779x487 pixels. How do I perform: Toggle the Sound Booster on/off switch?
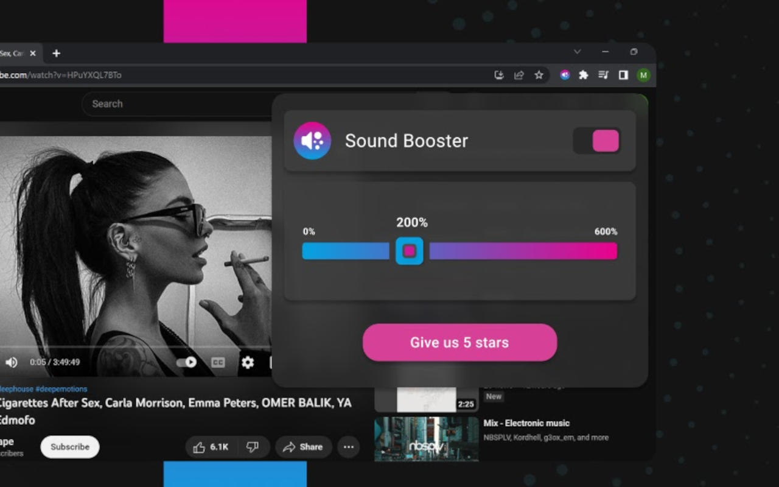point(596,141)
